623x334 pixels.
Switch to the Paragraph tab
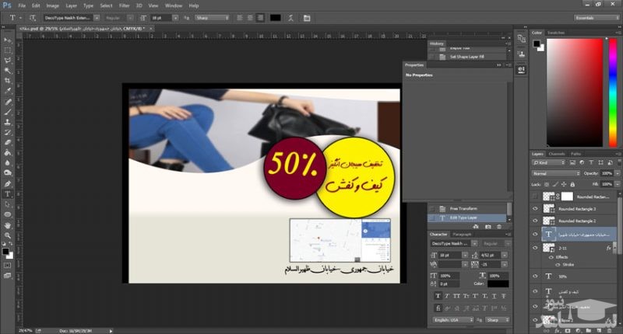pos(463,234)
